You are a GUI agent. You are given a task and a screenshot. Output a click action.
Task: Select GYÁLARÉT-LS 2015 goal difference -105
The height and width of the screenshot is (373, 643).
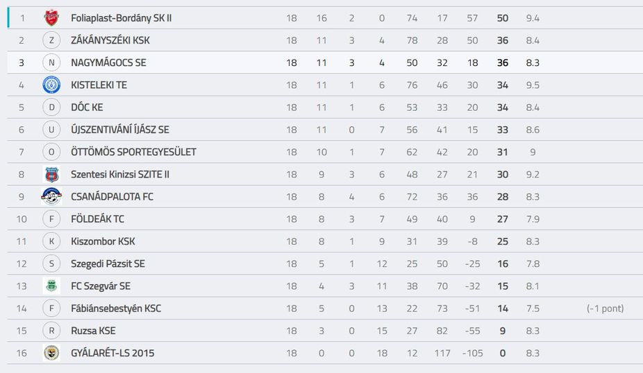pos(472,353)
